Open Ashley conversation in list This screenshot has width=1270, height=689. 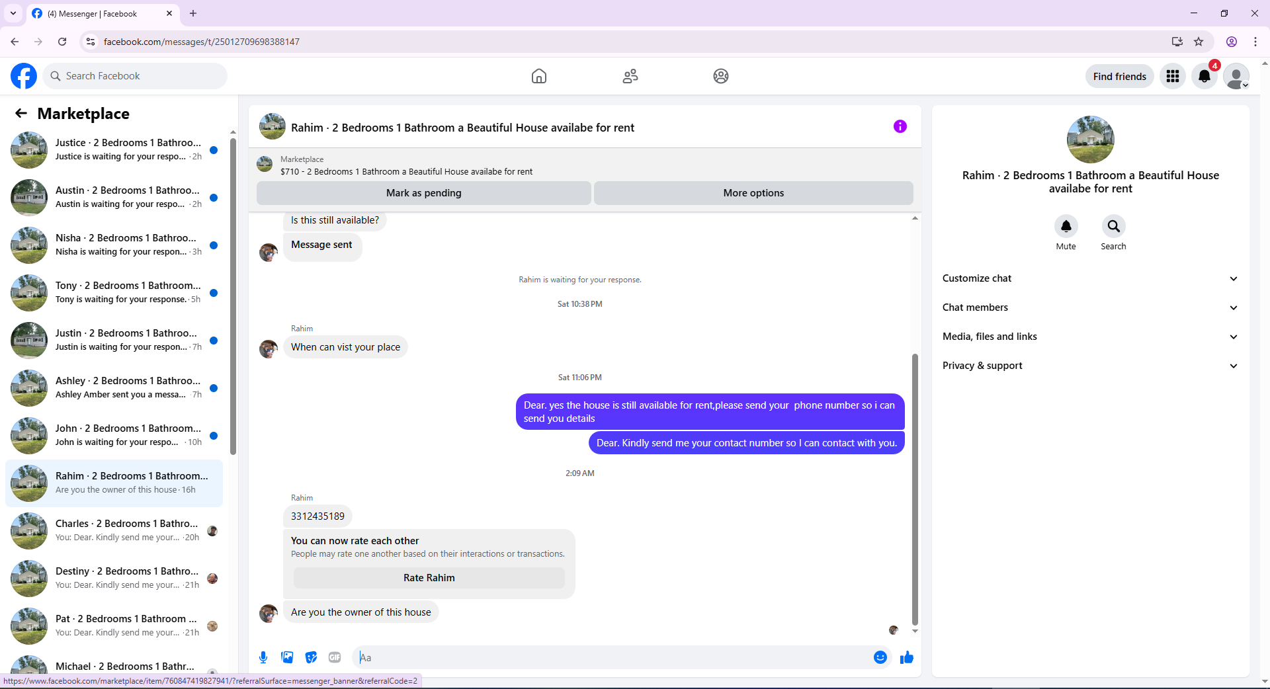click(x=114, y=387)
